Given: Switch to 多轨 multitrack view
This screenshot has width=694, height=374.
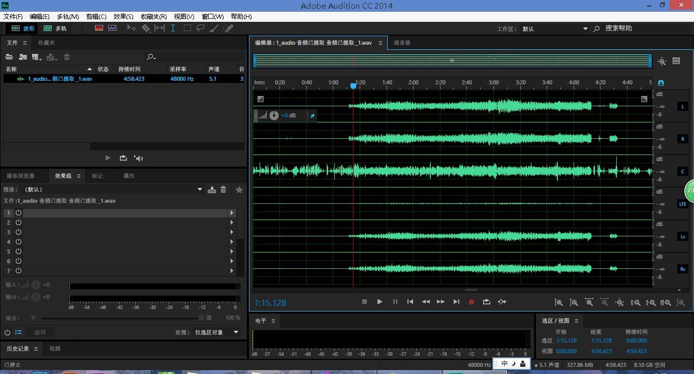Looking at the screenshot, I should pyautogui.click(x=55, y=28).
